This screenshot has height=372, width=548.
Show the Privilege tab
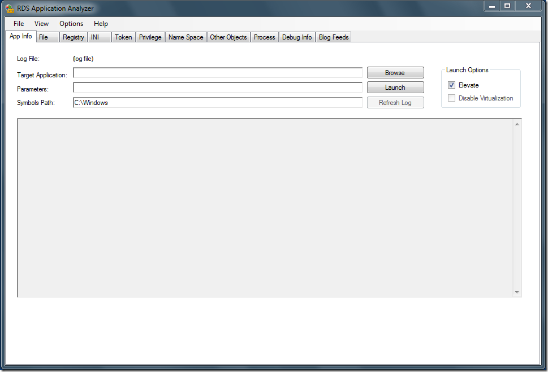pyautogui.click(x=150, y=37)
